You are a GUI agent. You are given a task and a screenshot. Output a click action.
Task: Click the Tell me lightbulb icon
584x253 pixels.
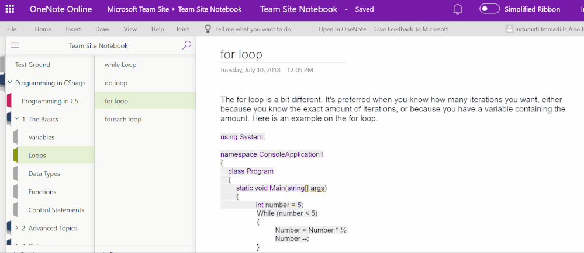[208, 29]
